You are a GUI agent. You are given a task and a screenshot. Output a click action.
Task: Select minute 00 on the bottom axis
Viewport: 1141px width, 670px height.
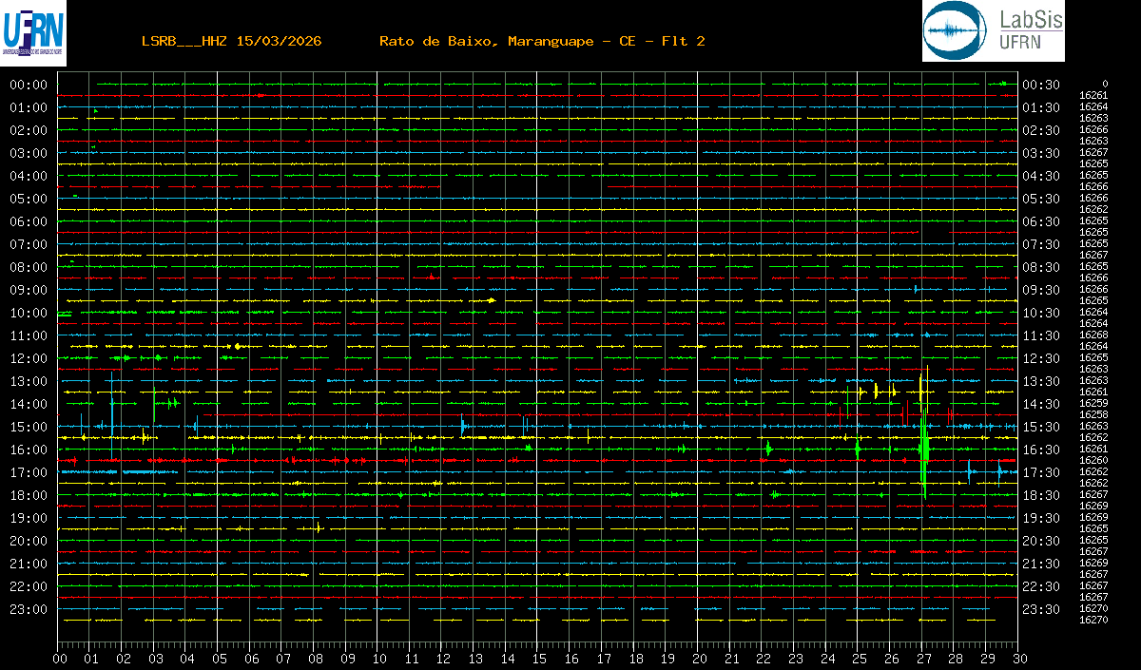pyautogui.click(x=60, y=658)
